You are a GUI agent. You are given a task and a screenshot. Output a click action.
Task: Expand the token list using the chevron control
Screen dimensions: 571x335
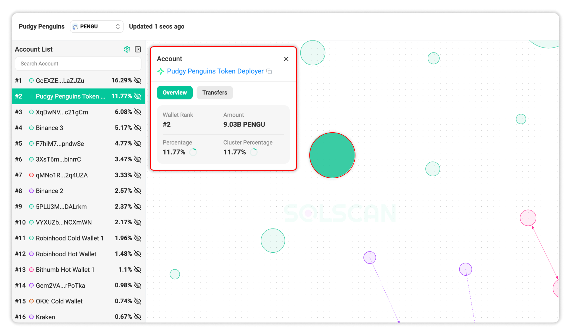point(117,26)
